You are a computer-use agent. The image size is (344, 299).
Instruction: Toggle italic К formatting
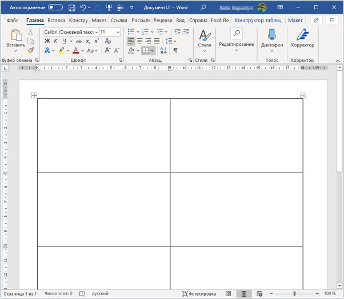(56, 41)
